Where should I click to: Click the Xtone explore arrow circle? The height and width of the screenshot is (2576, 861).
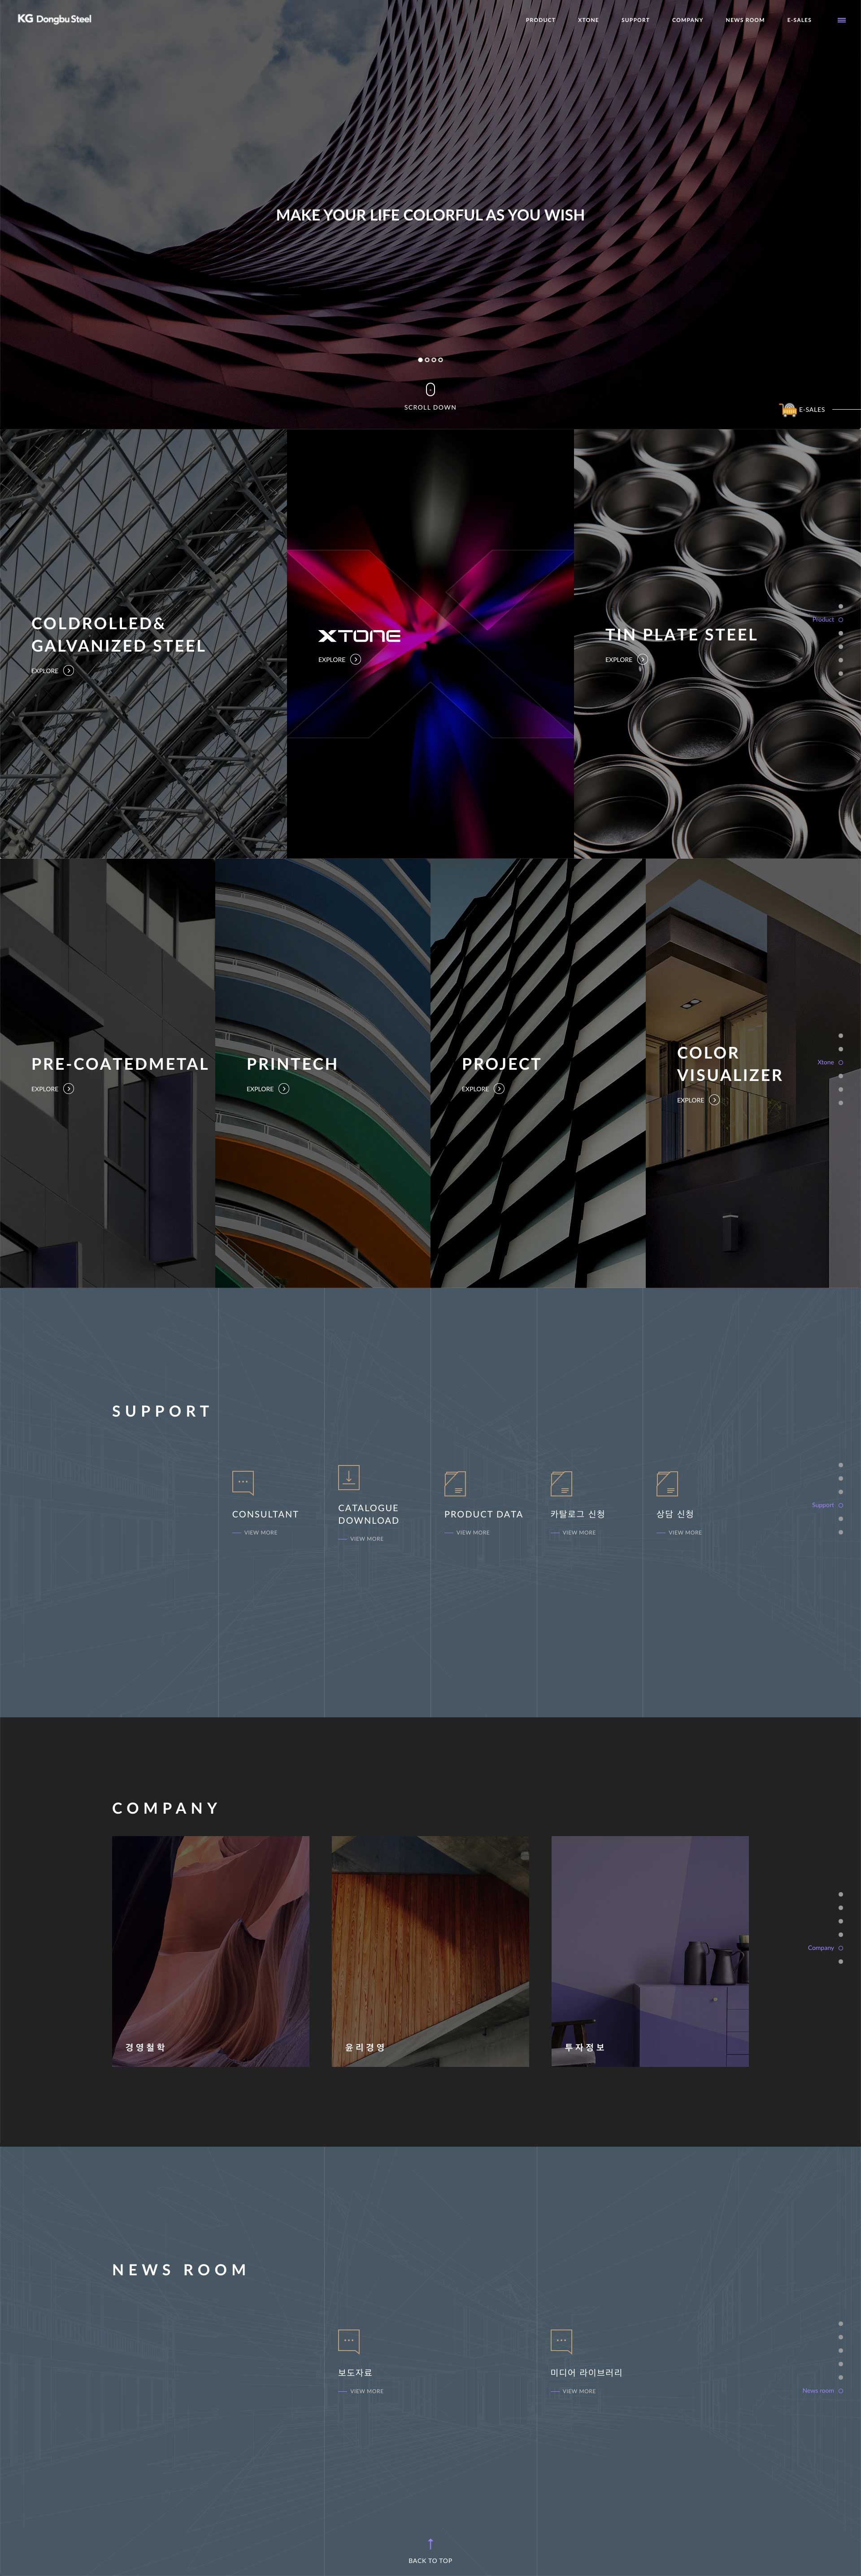[356, 659]
